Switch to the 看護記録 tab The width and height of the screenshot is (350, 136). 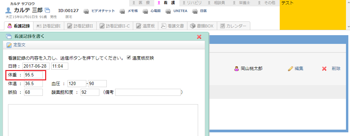click(19, 26)
